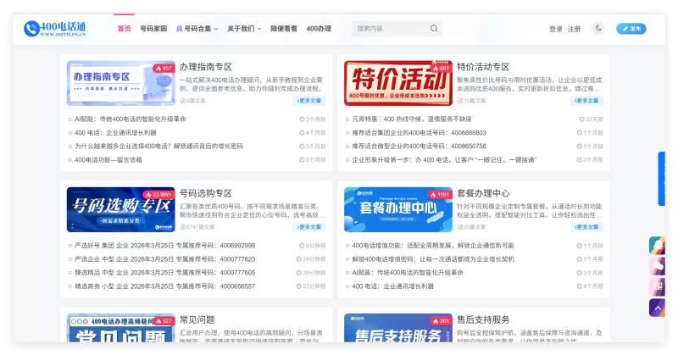Open the 常见问题 banner thumbnail
The image size is (678, 355).
(120, 328)
